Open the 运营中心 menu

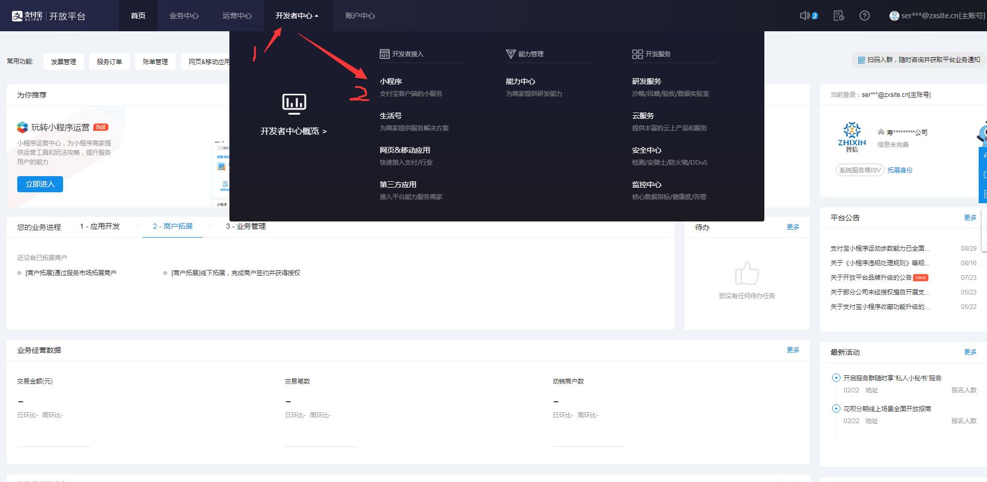coord(237,16)
